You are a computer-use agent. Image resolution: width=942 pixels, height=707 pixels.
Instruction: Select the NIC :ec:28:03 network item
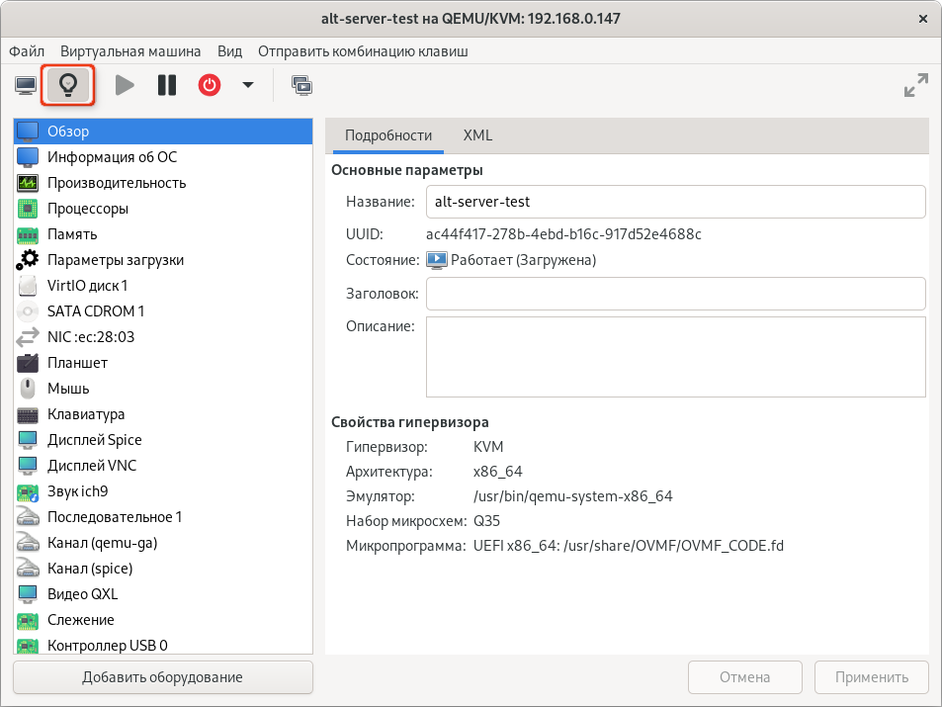click(x=91, y=337)
